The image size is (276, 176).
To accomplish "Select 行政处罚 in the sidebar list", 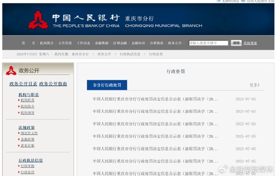I will [x=28, y=172].
